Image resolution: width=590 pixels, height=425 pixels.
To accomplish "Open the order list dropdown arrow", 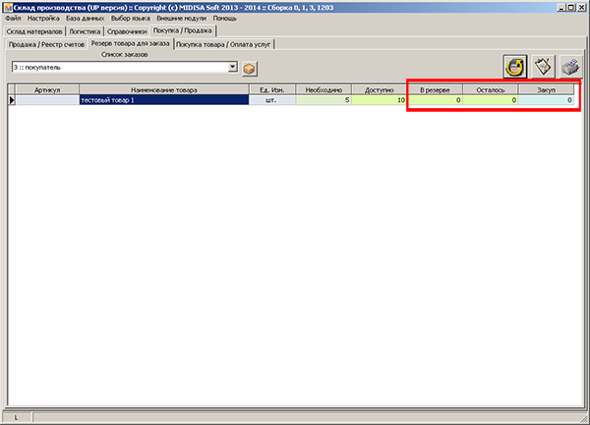I will [x=232, y=68].
